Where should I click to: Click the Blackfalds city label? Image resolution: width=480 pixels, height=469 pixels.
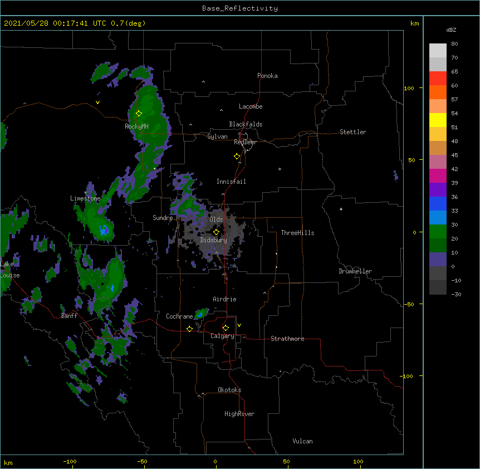click(x=246, y=124)
